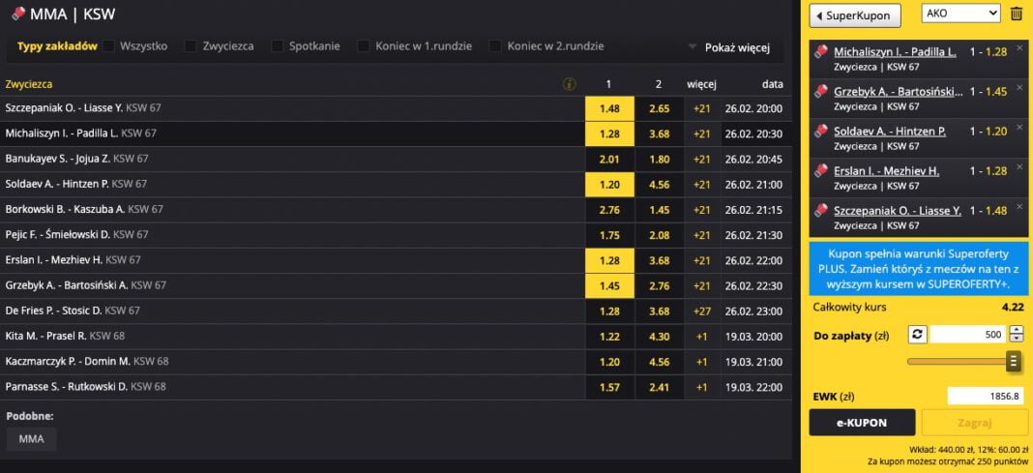The height and width of the screenshot is (473, 1033).
Task: Select the MMA tag under Podobne
Action: click(32, 439)
